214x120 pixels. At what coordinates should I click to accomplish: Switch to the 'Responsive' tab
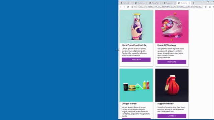[170, 3]
